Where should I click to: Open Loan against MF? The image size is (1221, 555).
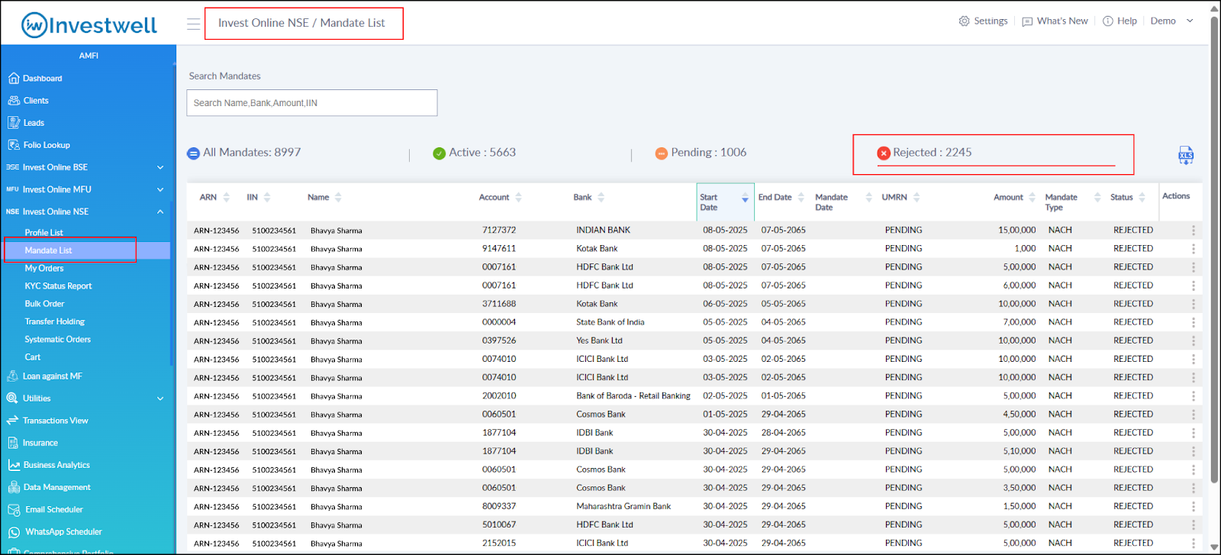52,376
